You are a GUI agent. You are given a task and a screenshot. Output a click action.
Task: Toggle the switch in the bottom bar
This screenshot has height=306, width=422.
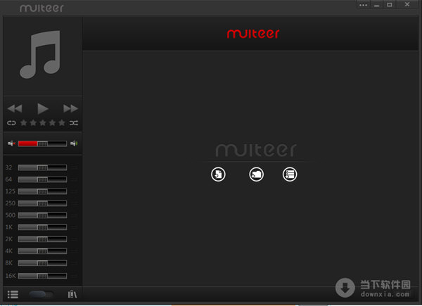pos(41,295)
